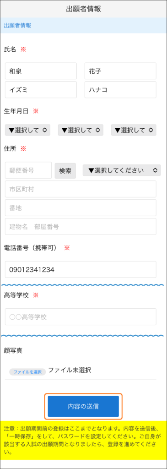Click the 出願者情報 section link

(17, 26)
